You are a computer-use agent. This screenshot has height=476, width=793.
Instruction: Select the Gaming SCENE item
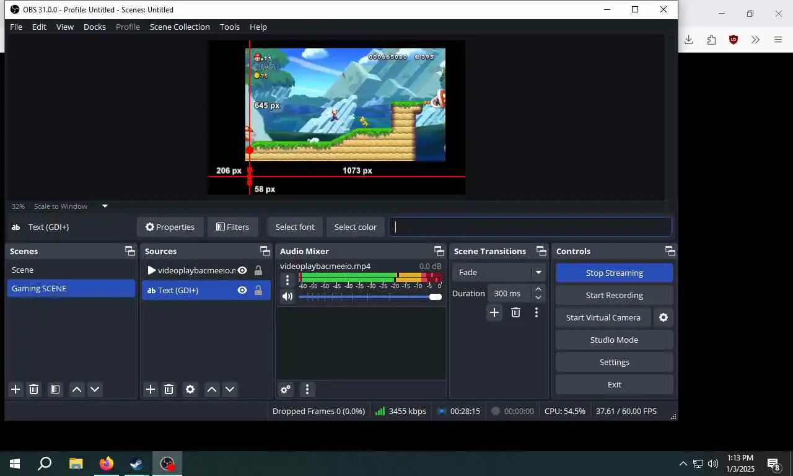(71, 288)
